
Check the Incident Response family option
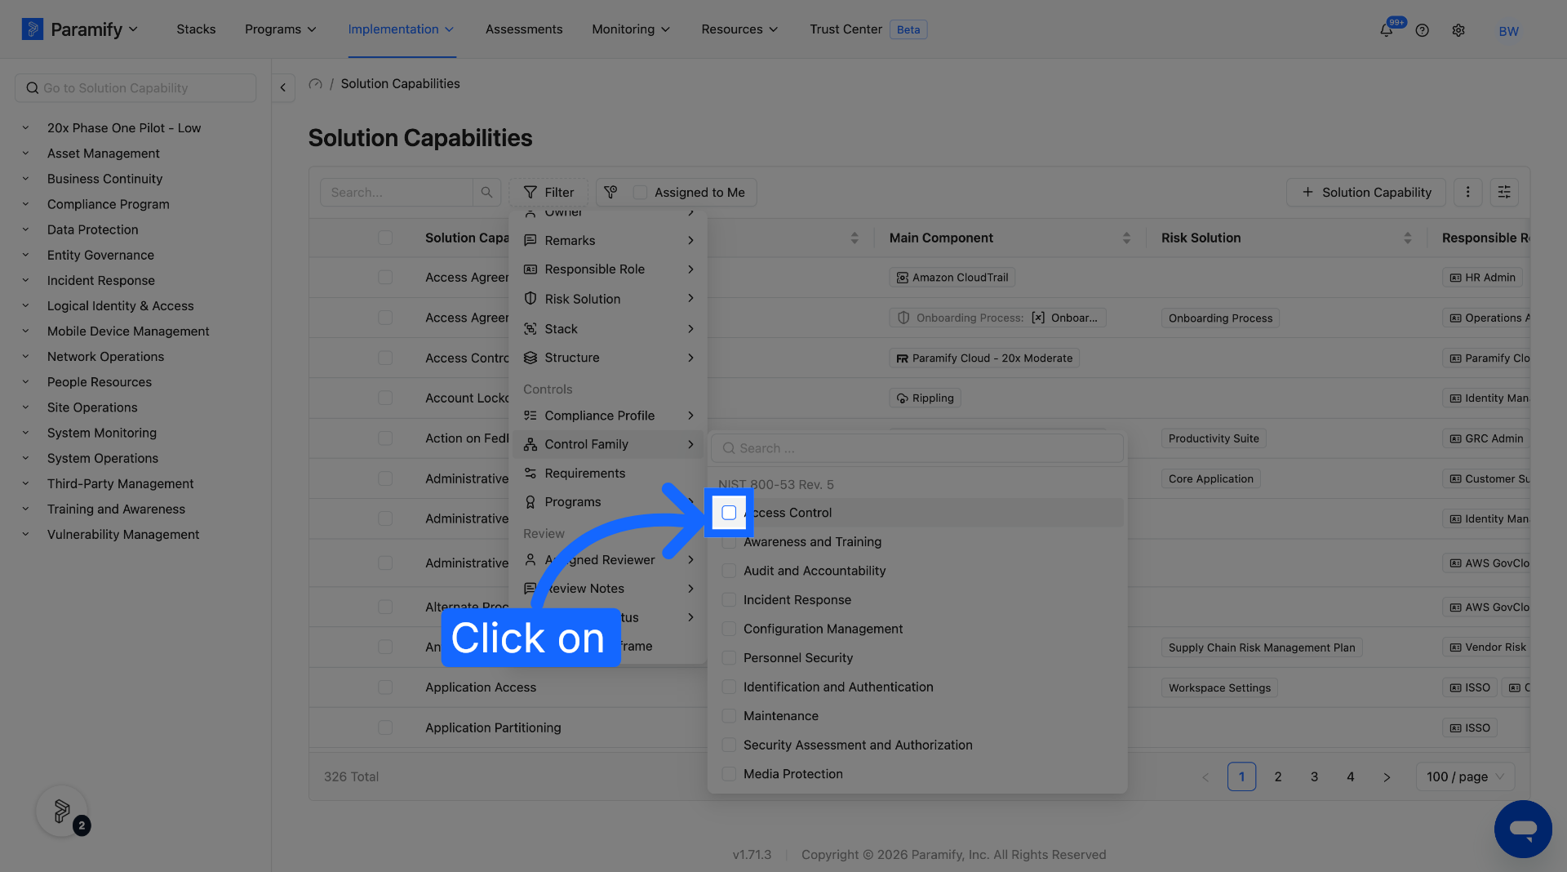(x=729, y=600)
